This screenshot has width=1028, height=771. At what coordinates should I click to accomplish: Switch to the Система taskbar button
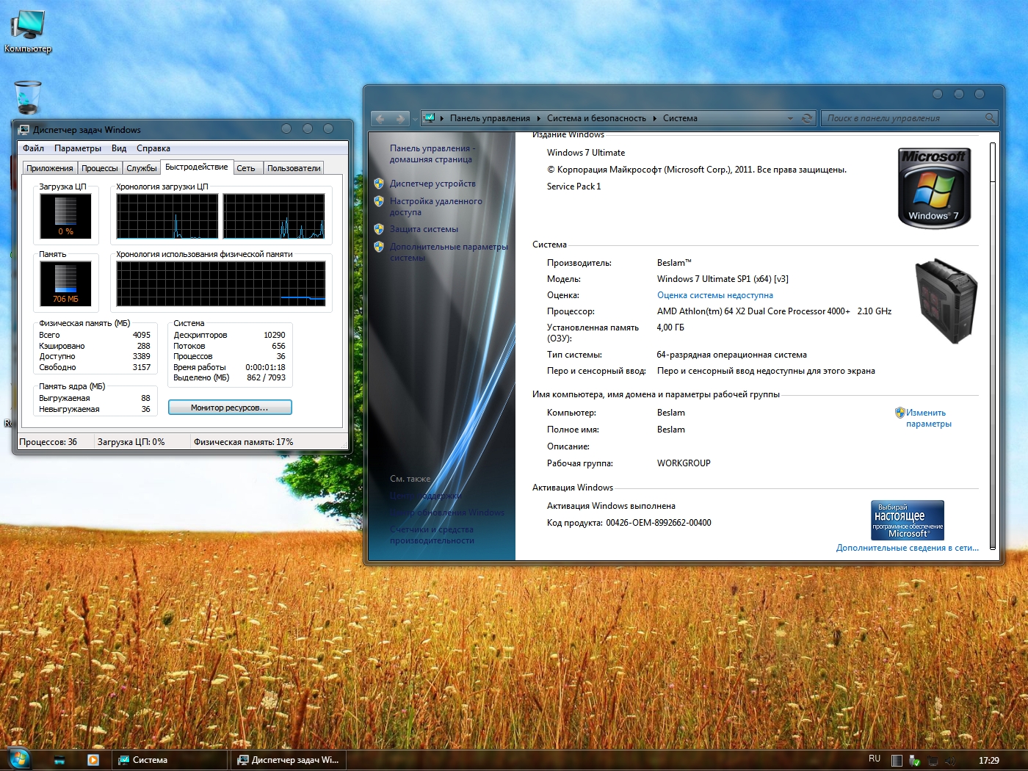[170, 760]
